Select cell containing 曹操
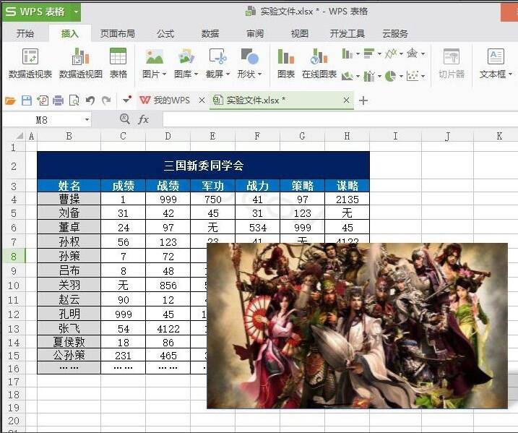 click(x=69, y=200)
